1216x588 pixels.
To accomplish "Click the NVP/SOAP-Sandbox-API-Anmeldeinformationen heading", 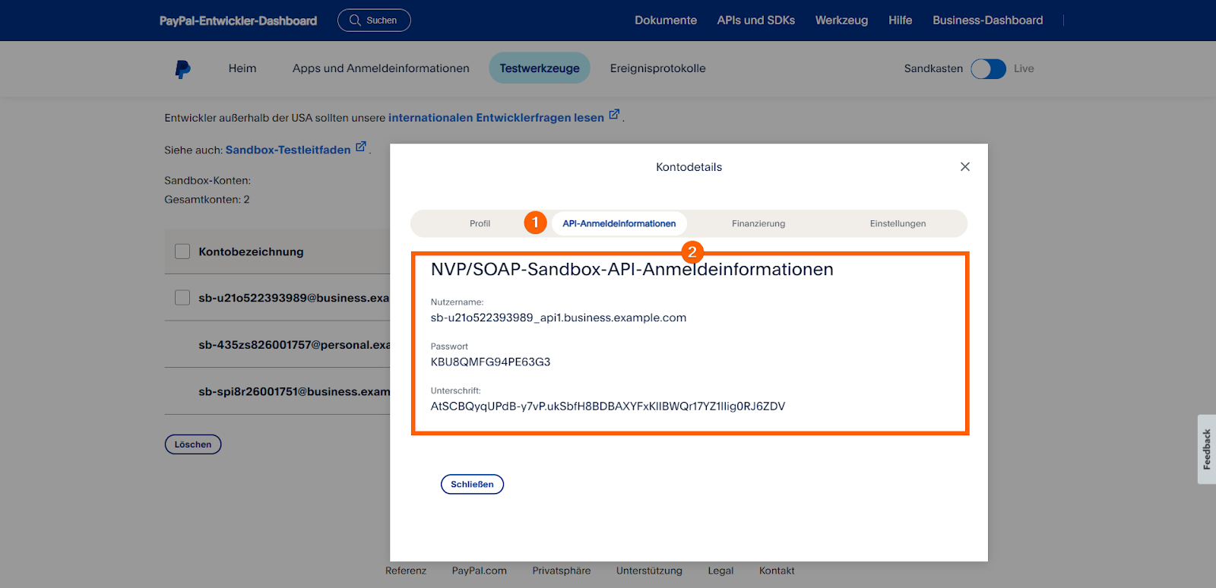I will [632, 269].
